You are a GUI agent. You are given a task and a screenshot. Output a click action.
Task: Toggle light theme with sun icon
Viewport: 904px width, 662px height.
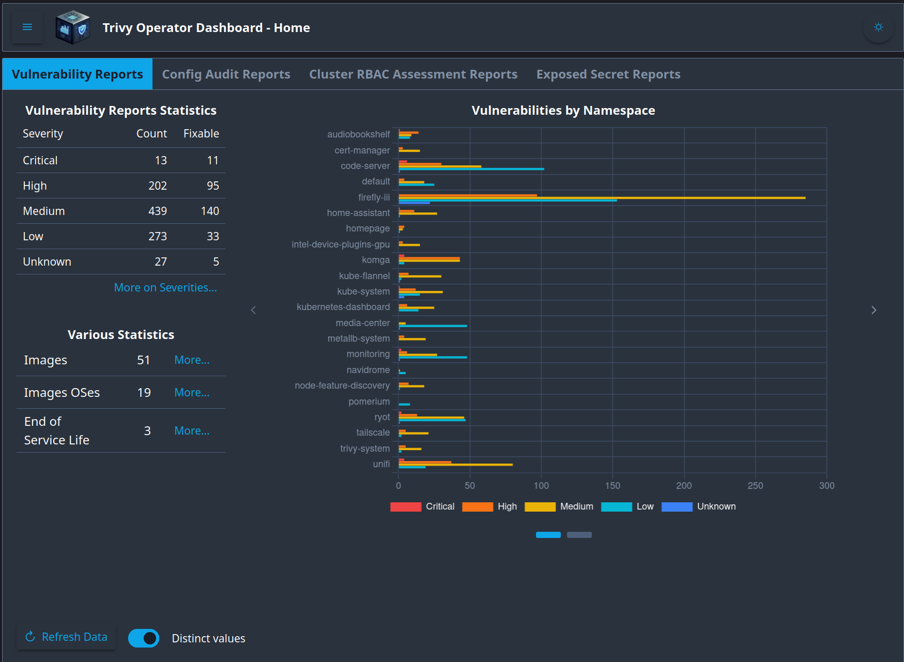coord(878,27)
